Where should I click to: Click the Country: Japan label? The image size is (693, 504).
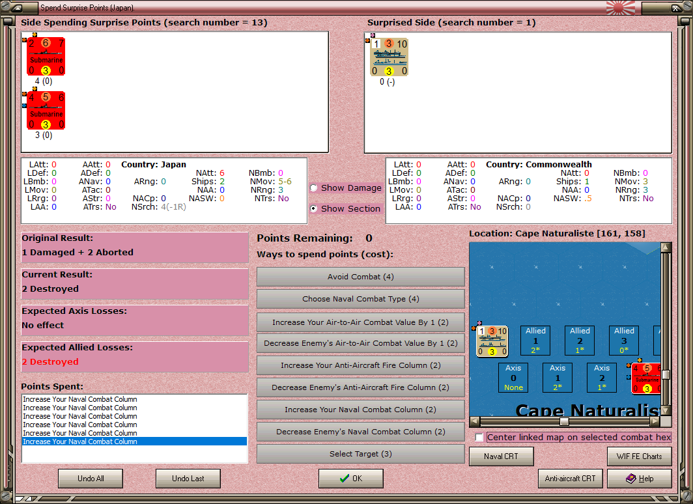pos(153,164)
